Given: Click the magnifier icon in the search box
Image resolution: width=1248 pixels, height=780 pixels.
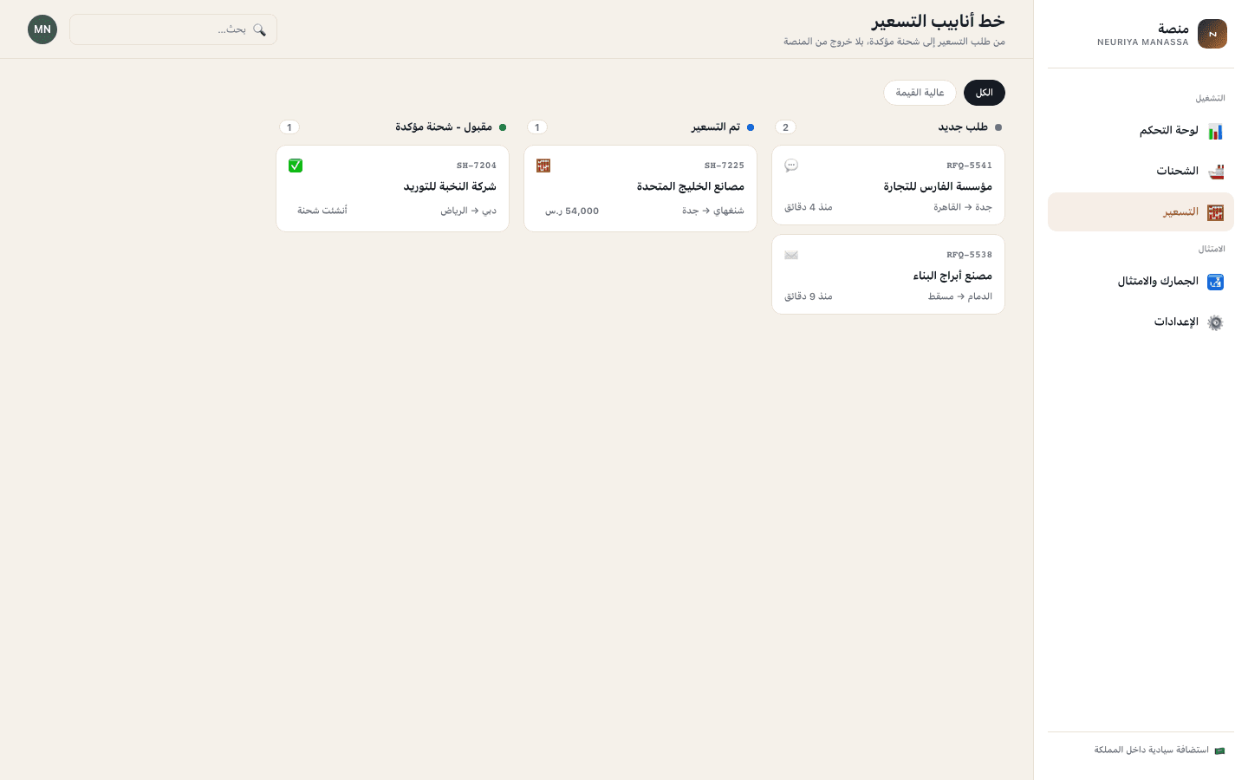Looking at the screenshot, I should point(259,29).
